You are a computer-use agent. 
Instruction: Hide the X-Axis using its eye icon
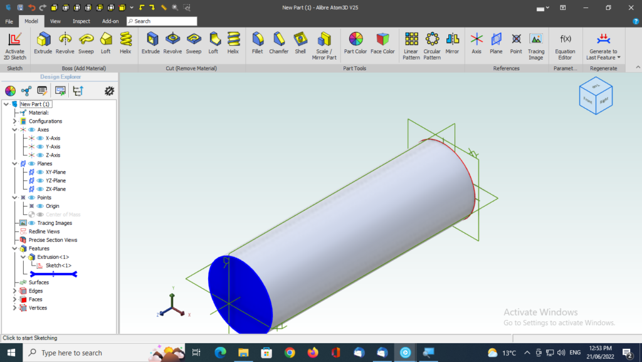coord(40,138)
